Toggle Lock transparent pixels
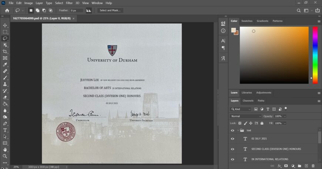 tap(240, 123)
